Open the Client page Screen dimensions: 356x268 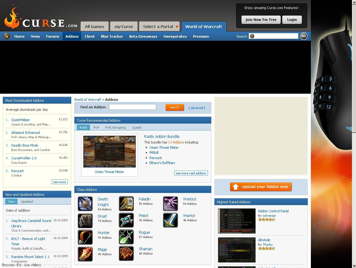point(90,36)
